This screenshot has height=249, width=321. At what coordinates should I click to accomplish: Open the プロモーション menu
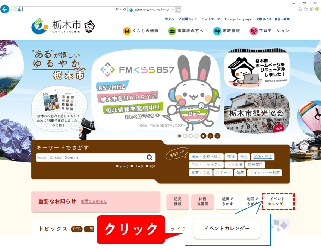[x=270, y=31]
